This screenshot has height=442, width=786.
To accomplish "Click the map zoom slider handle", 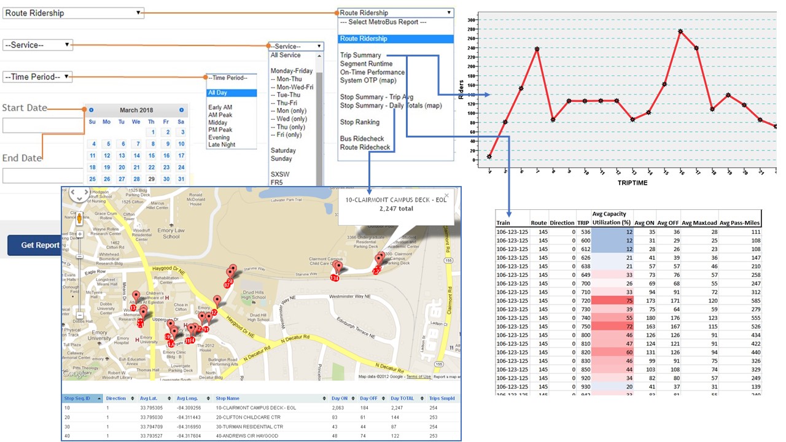I will click(79, 258).
